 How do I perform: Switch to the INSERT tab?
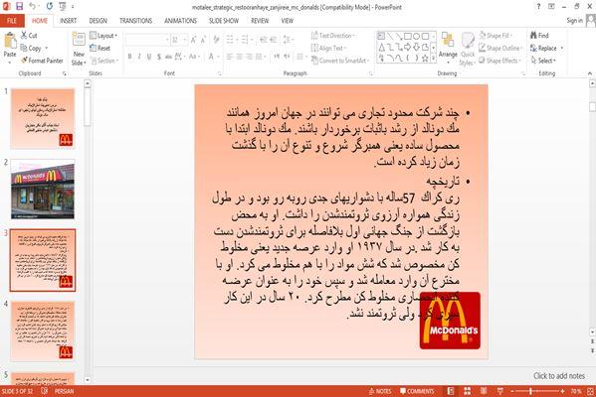(68, 21)
